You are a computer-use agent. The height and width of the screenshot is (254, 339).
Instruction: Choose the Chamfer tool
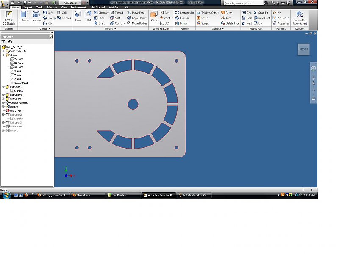pyautogui.click(x=101, y=13)
